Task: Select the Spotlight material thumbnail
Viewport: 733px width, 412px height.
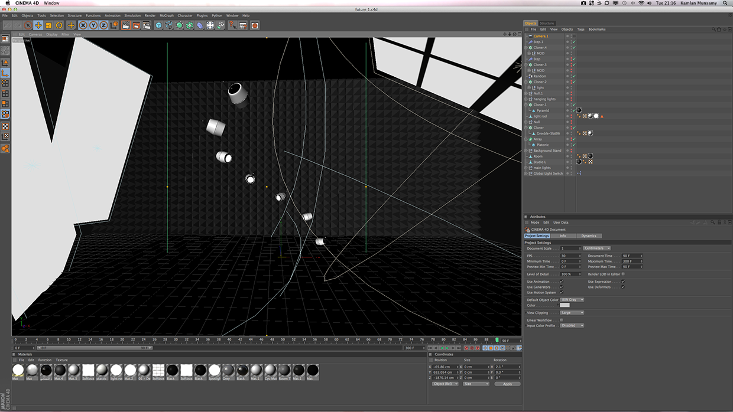Action: pos(215,371)
